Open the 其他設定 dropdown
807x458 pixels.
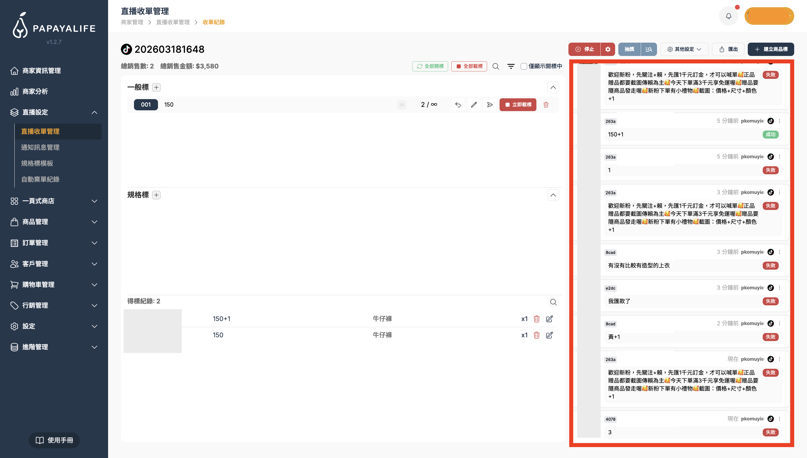[684, 49]
